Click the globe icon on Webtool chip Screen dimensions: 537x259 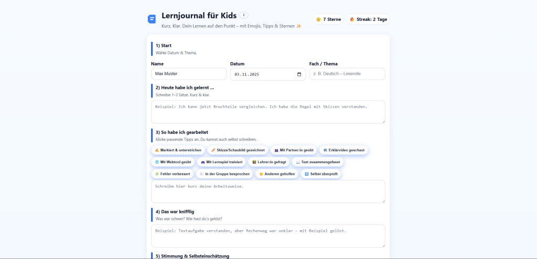(157, 162)
